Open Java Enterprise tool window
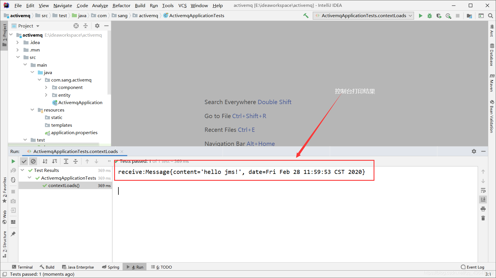Viewport: 496px width, 278px height. pos(78,267)
